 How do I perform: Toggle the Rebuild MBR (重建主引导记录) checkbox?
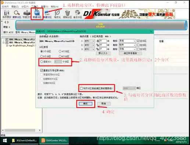coord(42,70)
